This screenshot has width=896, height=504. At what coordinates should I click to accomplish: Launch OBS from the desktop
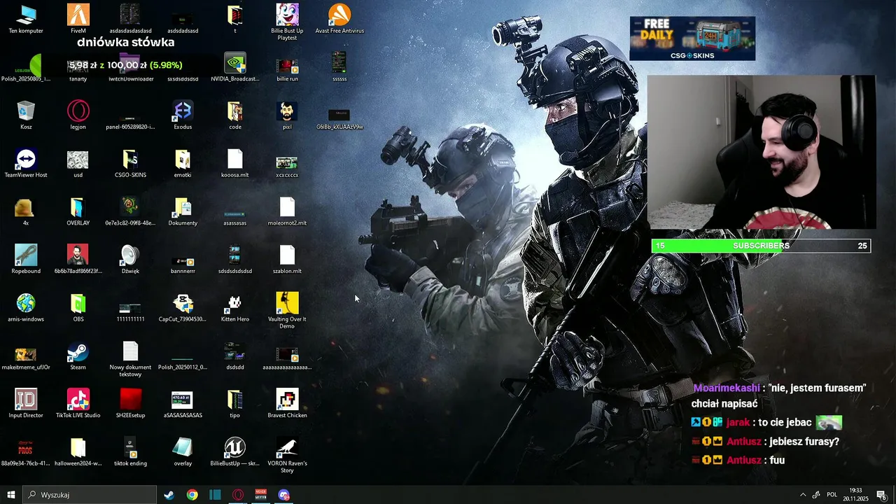click(x=78, y=307)
